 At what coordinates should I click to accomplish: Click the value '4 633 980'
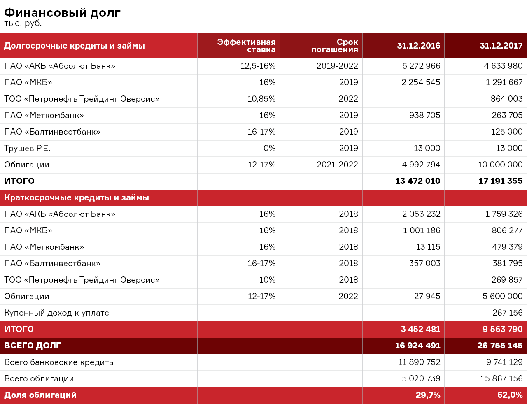coord(504,66)
